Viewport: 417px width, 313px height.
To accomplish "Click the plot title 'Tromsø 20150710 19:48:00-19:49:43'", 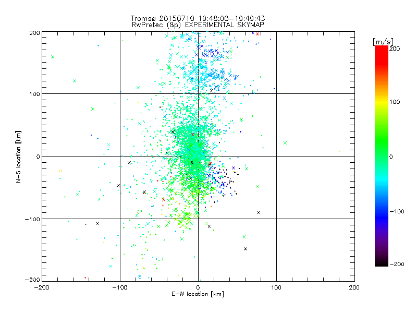I will [x=198, y=18].
